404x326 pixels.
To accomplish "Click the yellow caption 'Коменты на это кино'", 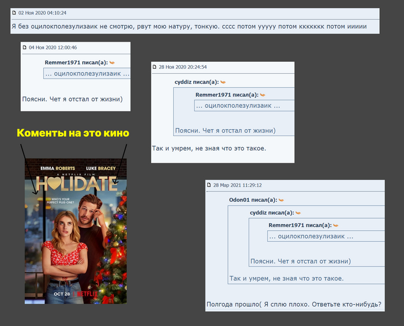I will pyautogui.click(x=73, y=133).
